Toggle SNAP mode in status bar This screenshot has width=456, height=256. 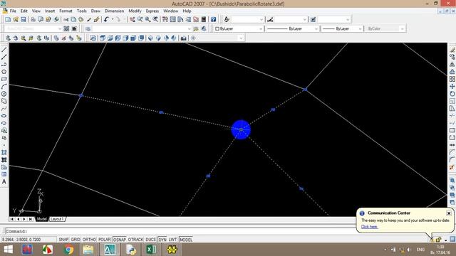(x=63, y=240)
